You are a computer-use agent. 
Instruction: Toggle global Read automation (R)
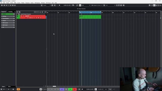click(11, 5)
